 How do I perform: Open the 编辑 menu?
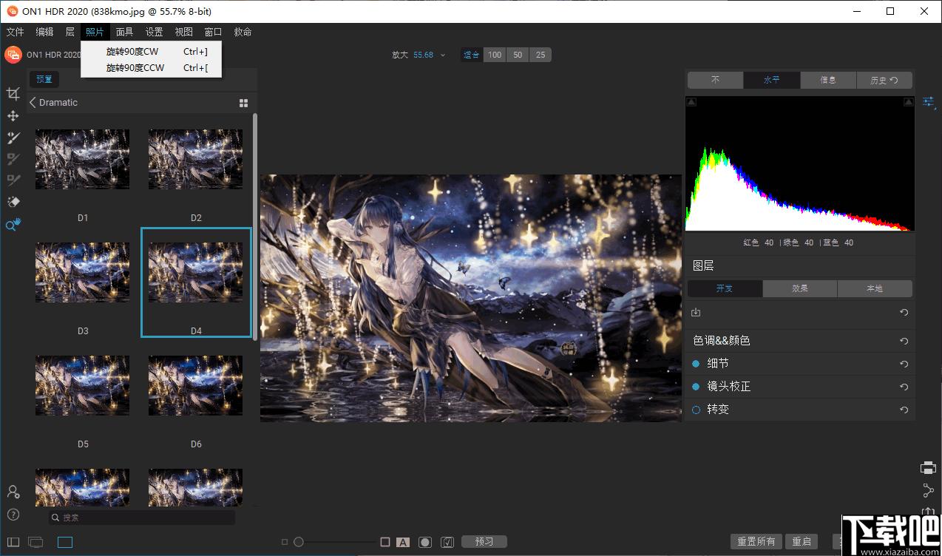click(x=44, y=32)
